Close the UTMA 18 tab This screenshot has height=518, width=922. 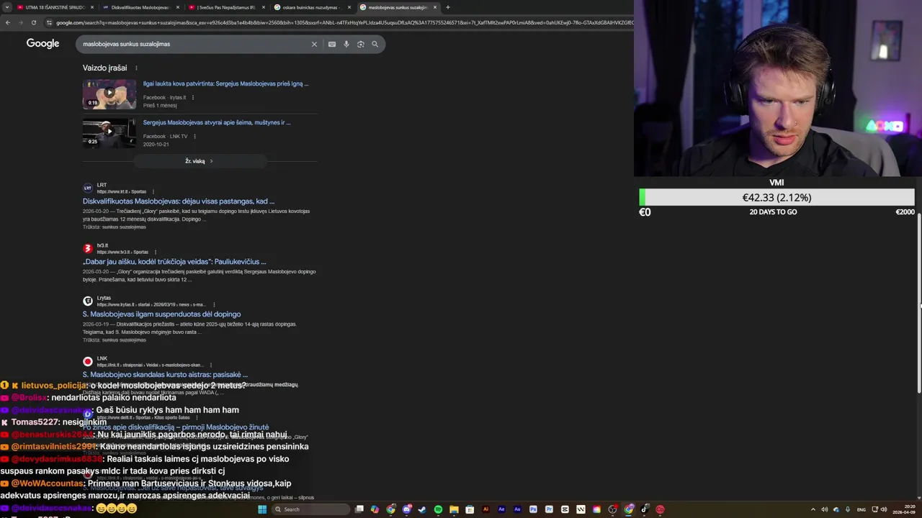pos(91,7)
